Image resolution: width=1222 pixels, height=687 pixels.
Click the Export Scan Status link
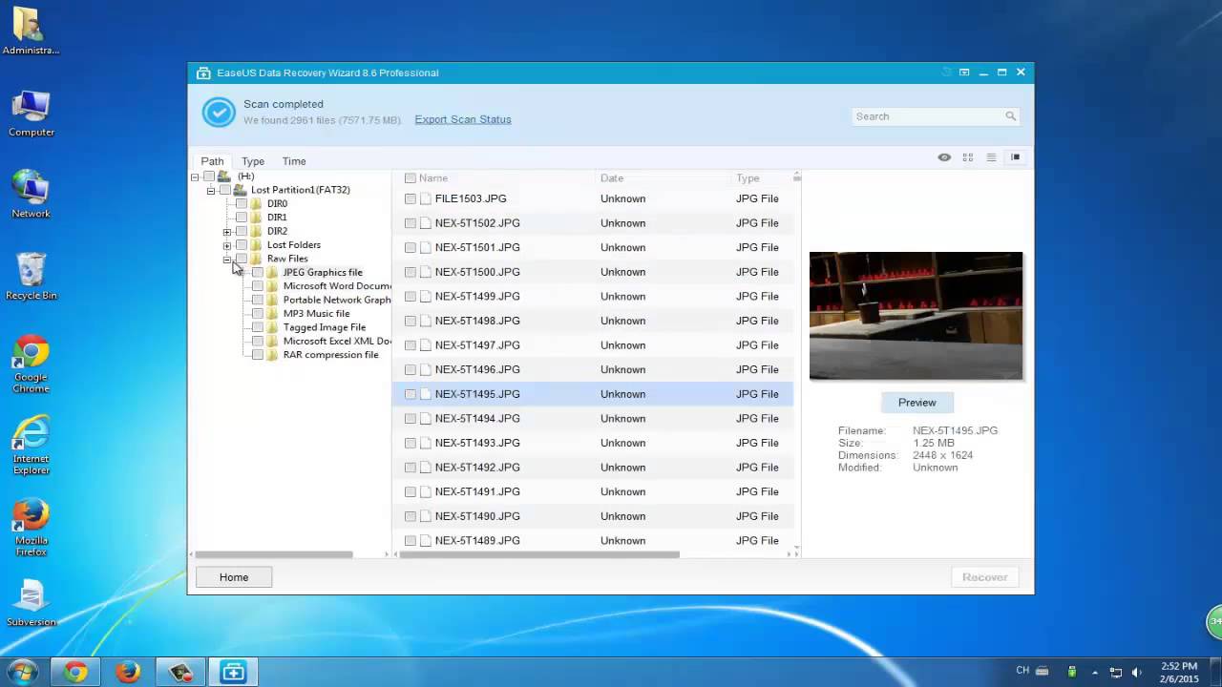[x=463, y=119]
